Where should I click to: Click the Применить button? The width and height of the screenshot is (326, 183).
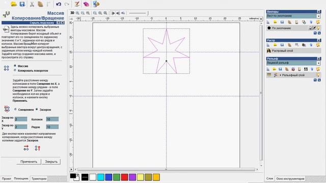click(29, 162)
